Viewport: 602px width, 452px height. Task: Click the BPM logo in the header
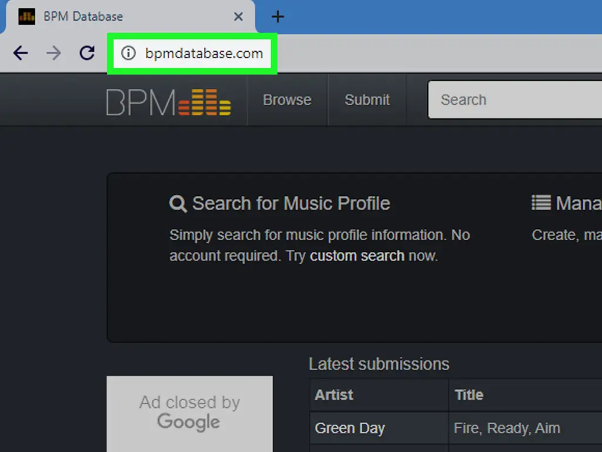pos(169,102)
